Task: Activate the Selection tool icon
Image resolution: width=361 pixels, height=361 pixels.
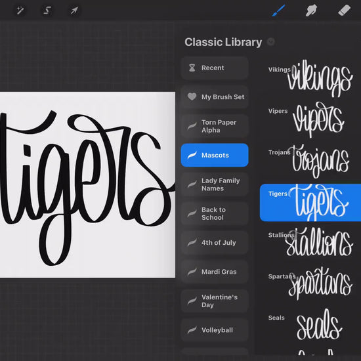Action: [x=47, y=11]
